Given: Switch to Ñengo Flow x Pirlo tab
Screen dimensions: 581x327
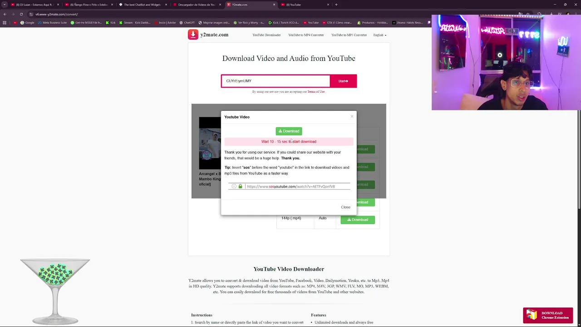Looking at the screenshot, I should (x=89, y=5).
